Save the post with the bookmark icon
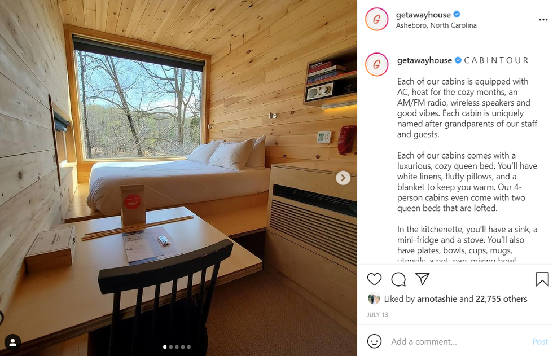553x356 pixels. [542, 279]
